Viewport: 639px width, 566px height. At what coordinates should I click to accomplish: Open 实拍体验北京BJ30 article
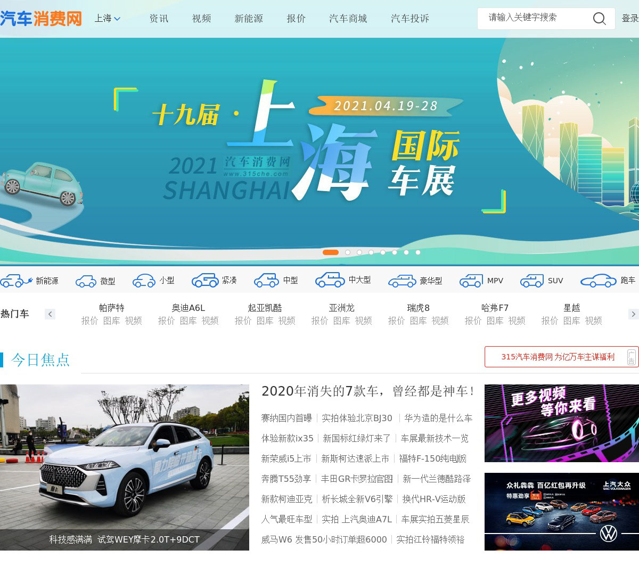[357, 418]
